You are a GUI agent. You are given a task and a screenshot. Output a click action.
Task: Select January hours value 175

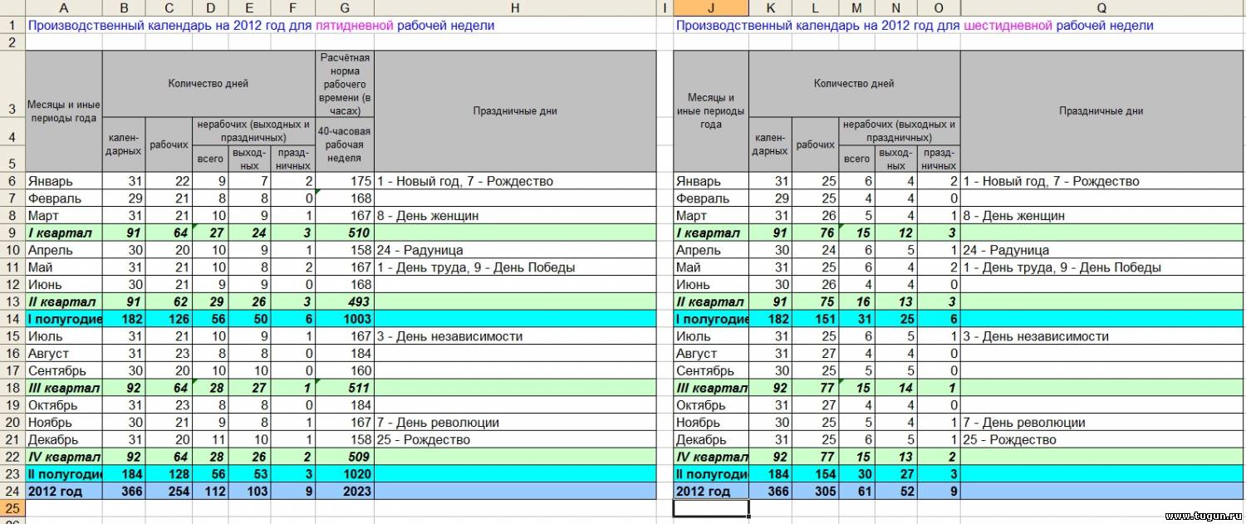(x=345, y=181)
